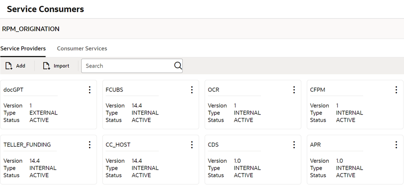This screenshot has width=404, height=186.
Task: Expand CC_HOST card actions menu
Action: coord(192,145)
